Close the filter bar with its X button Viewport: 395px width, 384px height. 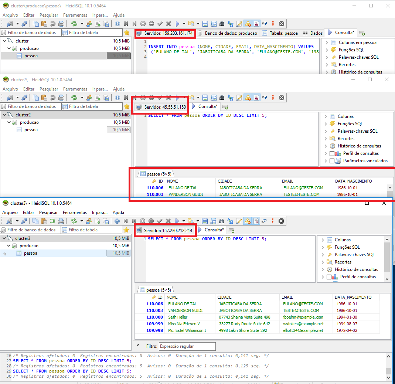[138, 346]
